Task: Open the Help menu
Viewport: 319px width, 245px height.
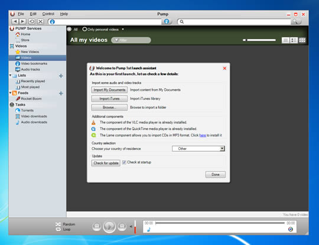Action: tap(64, 14)
